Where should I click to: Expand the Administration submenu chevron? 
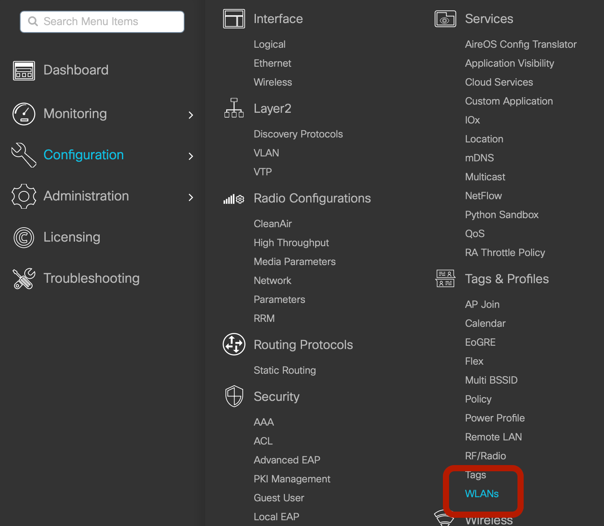pos(191,197)
